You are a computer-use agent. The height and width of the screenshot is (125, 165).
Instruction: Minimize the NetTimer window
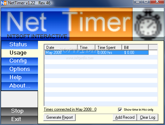138,2
